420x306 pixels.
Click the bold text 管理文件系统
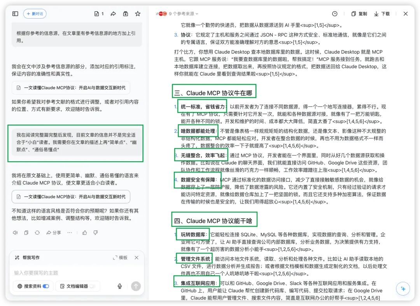(x=196, y=259)
